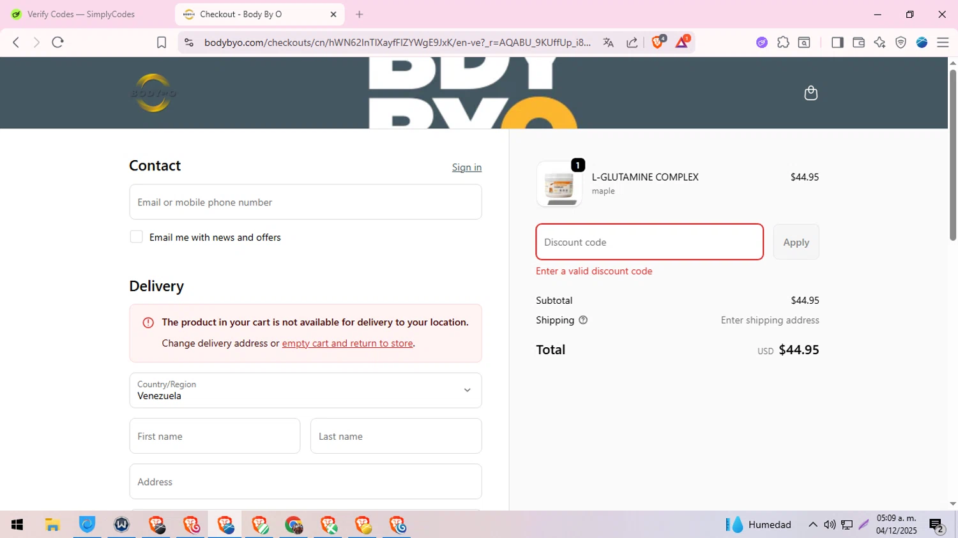
Task: Open the browser profile avatar
Action: tap(922, 42)
